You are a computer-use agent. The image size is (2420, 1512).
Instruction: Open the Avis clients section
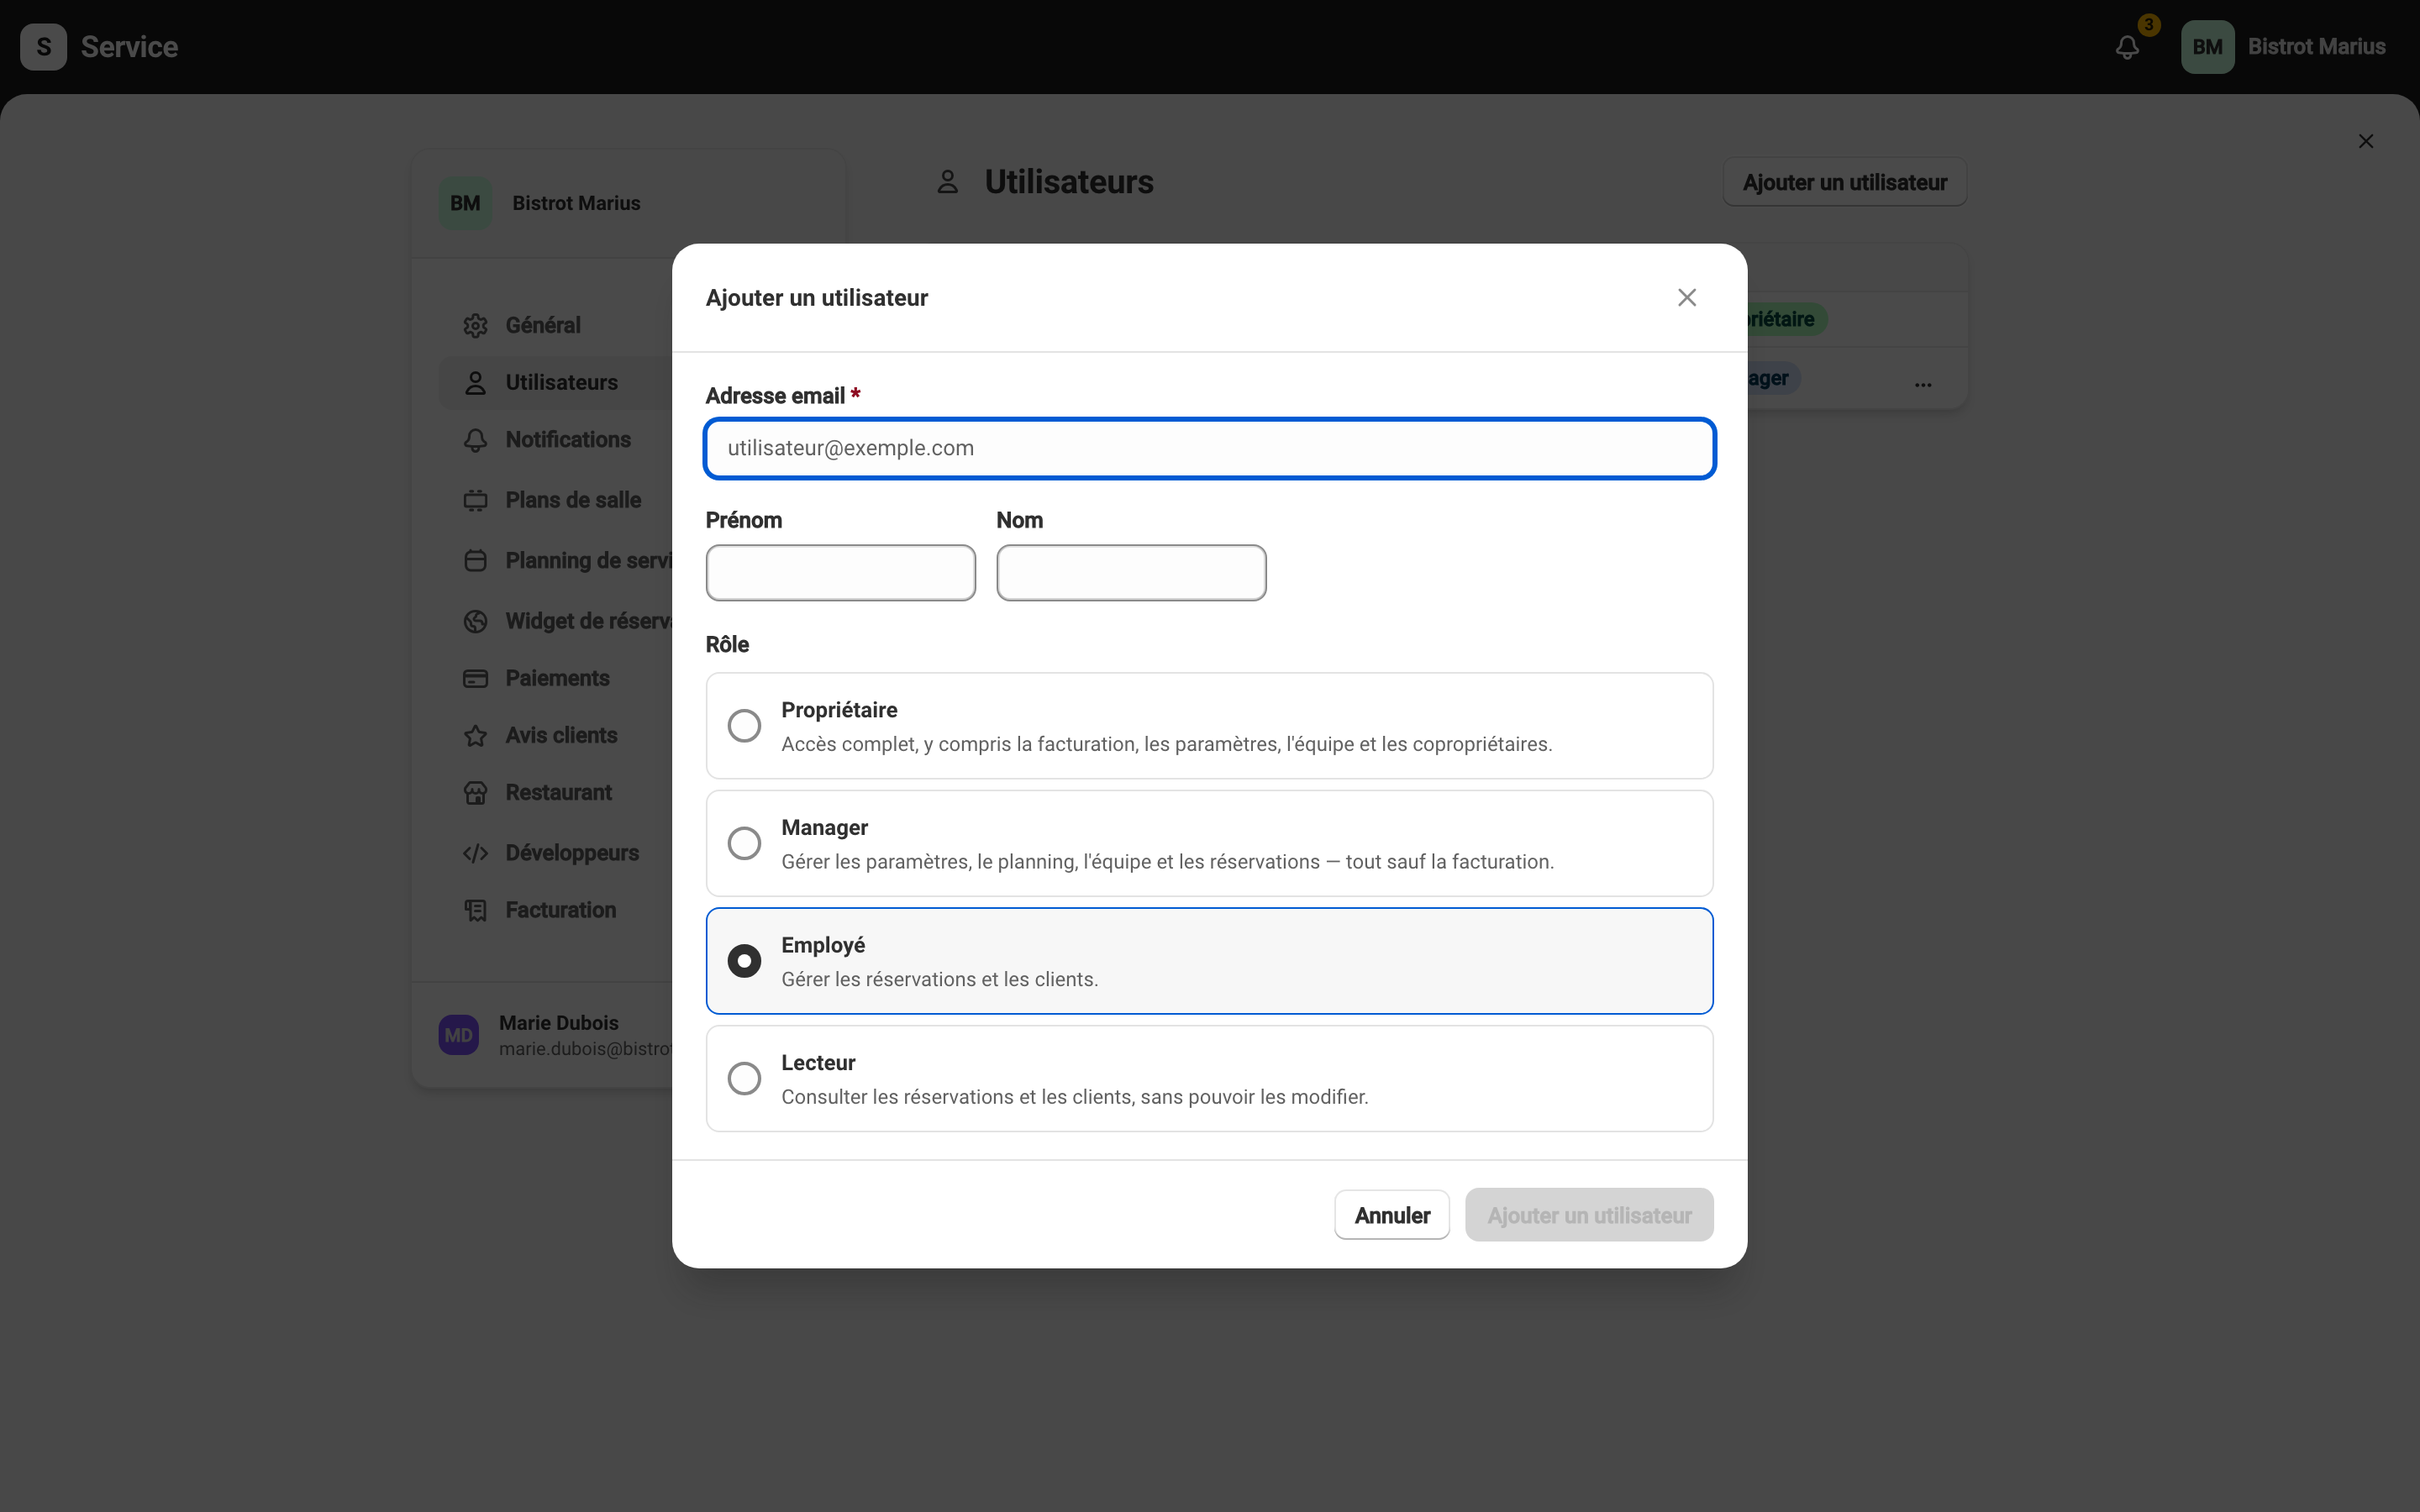tap(562, 736)
